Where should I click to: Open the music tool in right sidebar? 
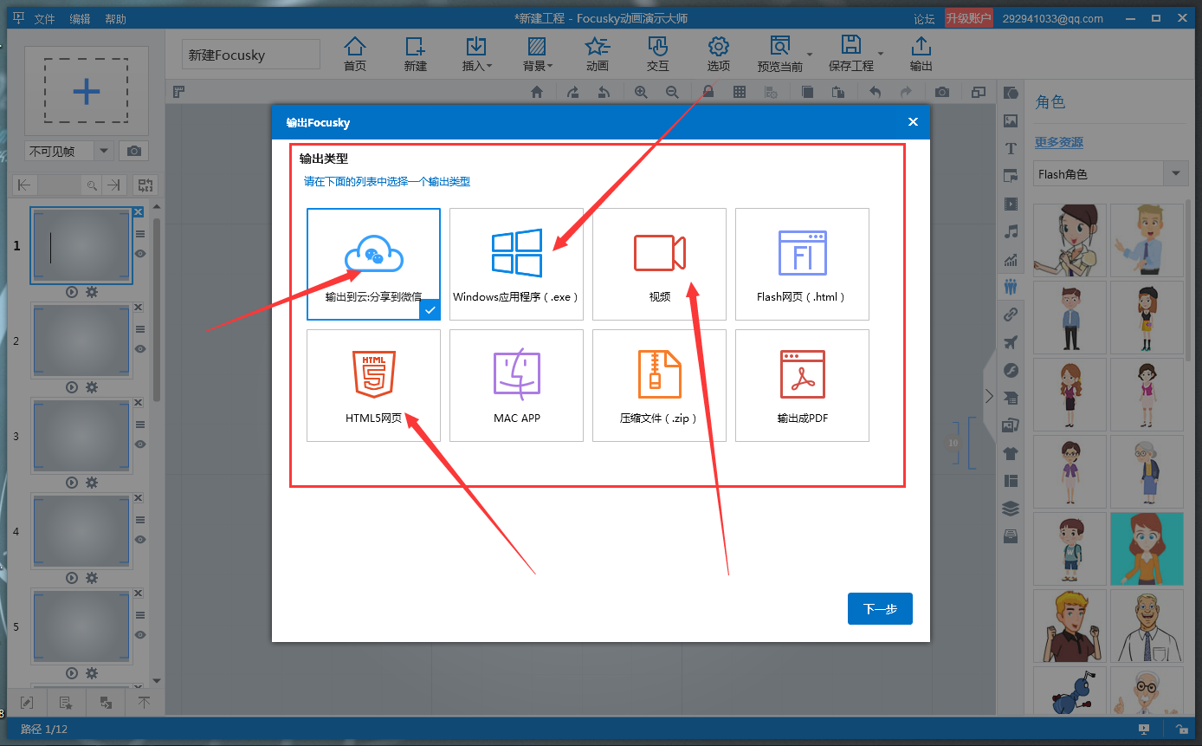pyautogui.click(x=1011, y=231)
